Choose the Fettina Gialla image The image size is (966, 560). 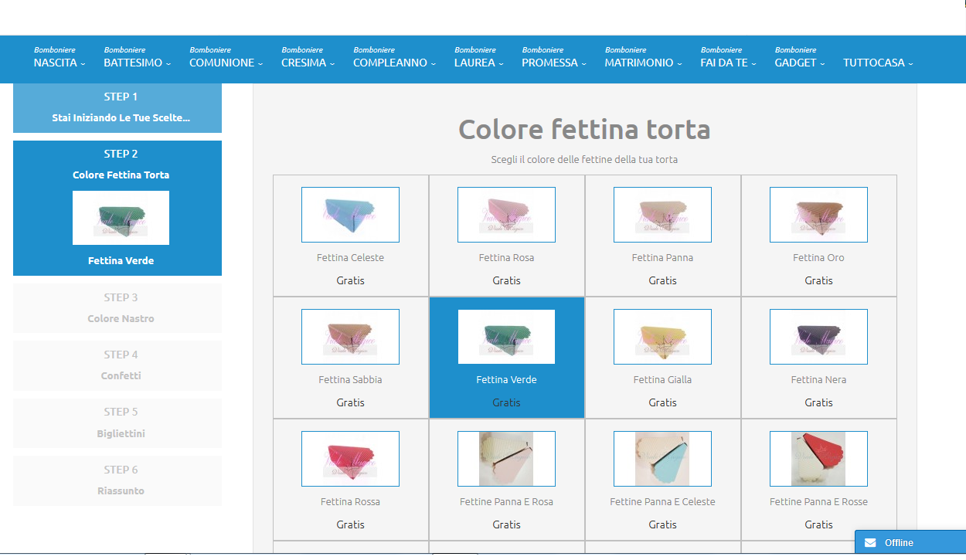pos(662,337)
